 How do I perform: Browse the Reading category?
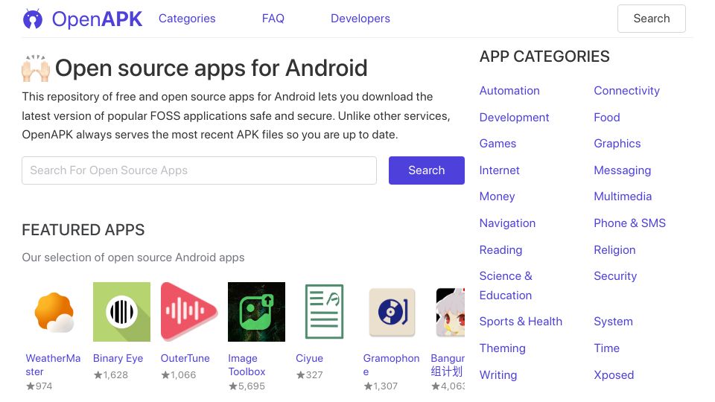(x=500, y=250)
